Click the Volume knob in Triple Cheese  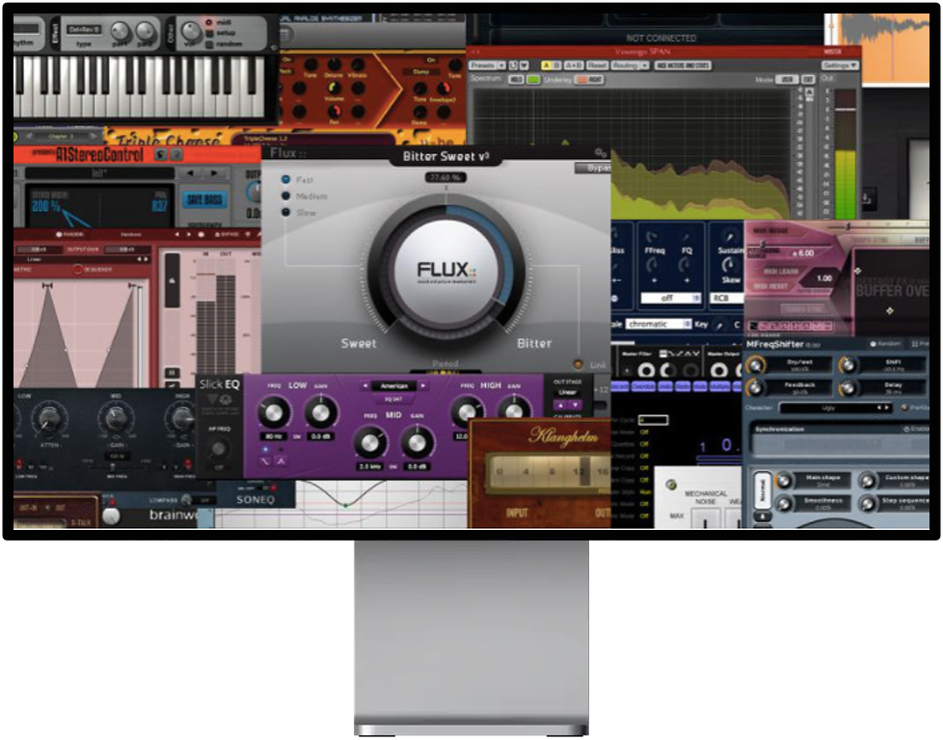(334, 89)
